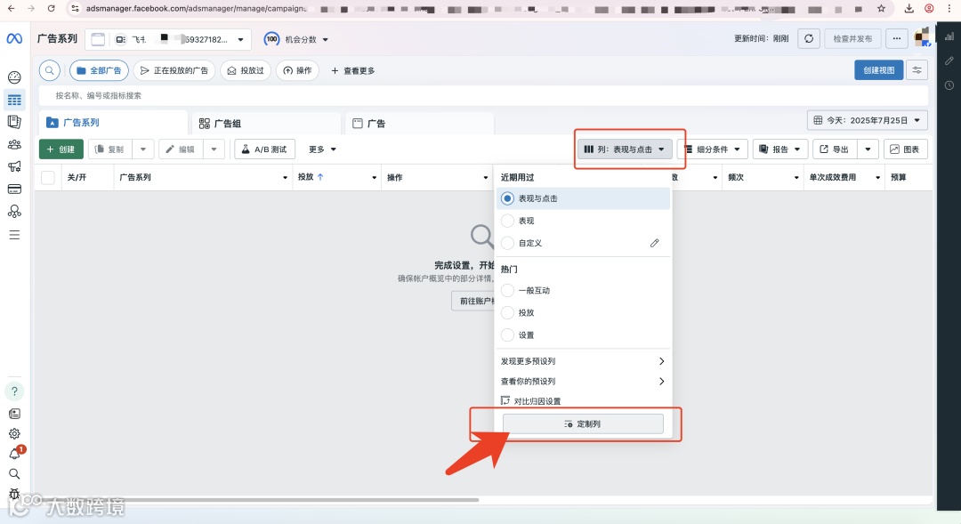Switch to 广告组 tab
The width and height of the screenshot is (961, 524).
point(267,123)
